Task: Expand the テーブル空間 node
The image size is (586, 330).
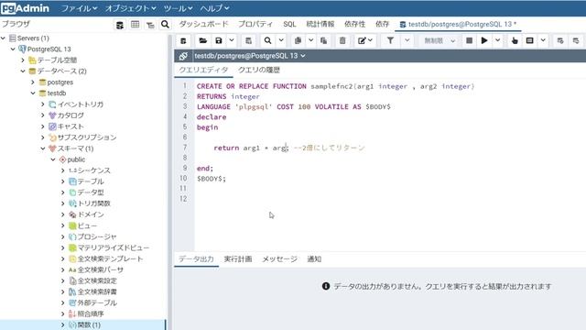Action: point(23,60)
